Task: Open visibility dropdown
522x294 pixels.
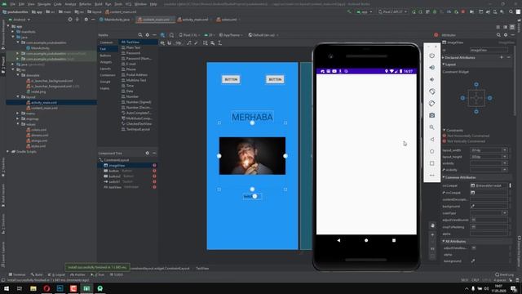Action: pos(505,163)
